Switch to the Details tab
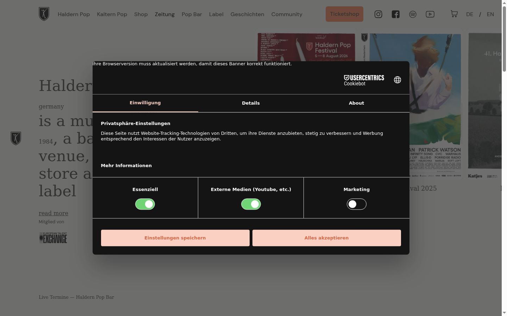This screenshot has height=316, width=507. click(x=251, y=103)
